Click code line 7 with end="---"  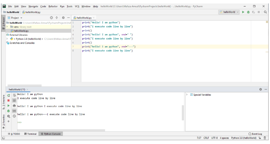coord(109,47)
